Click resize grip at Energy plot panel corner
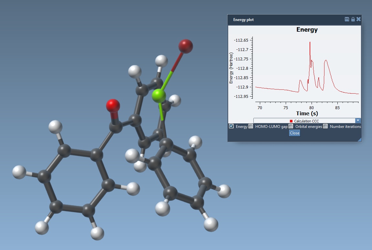 pyautogui.click(x=359, y=140)
